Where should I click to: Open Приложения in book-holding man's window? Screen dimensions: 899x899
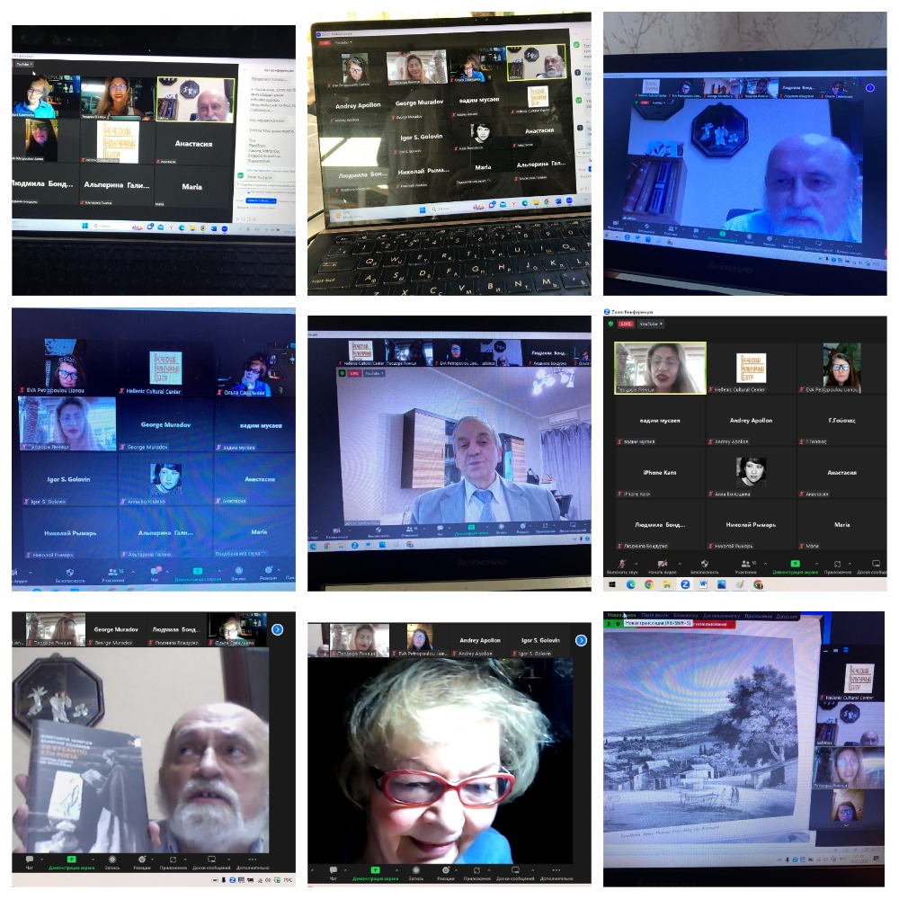coord(173,862)
